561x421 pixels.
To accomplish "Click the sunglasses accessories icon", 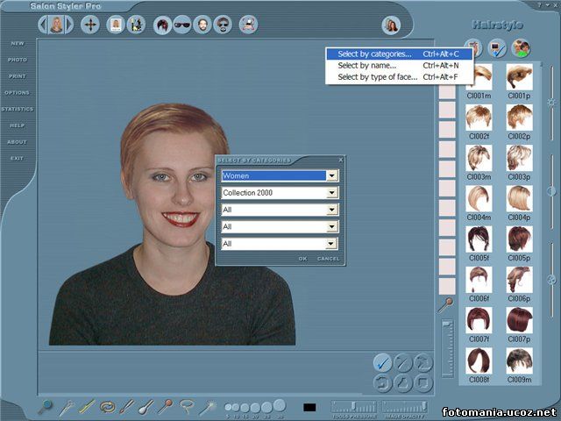I will pyautogui.click(x=182, y=25).
